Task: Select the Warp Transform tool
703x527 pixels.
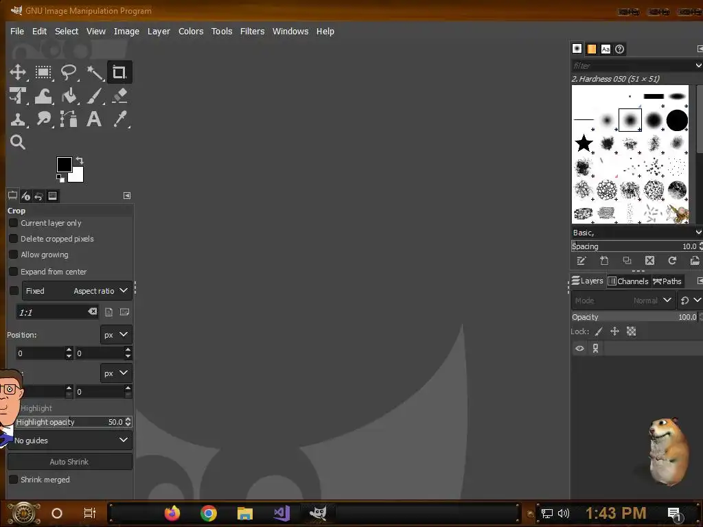Action: tap(43, 96)
